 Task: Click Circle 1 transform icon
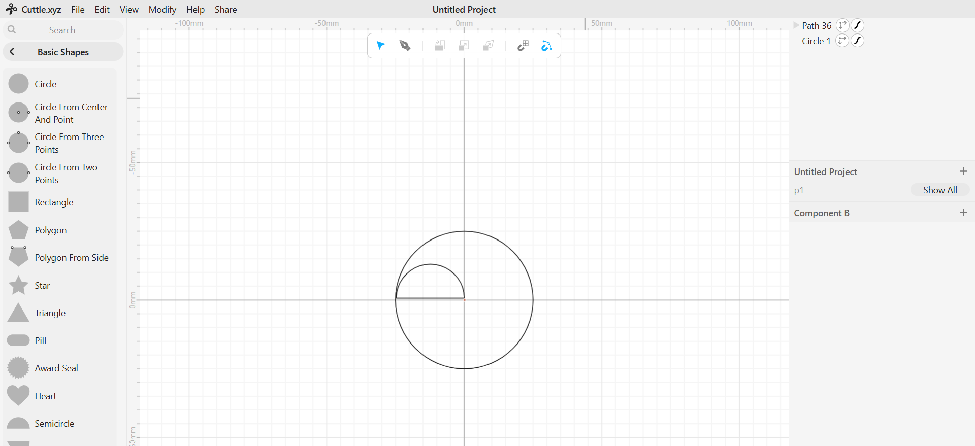coord(842,41)
